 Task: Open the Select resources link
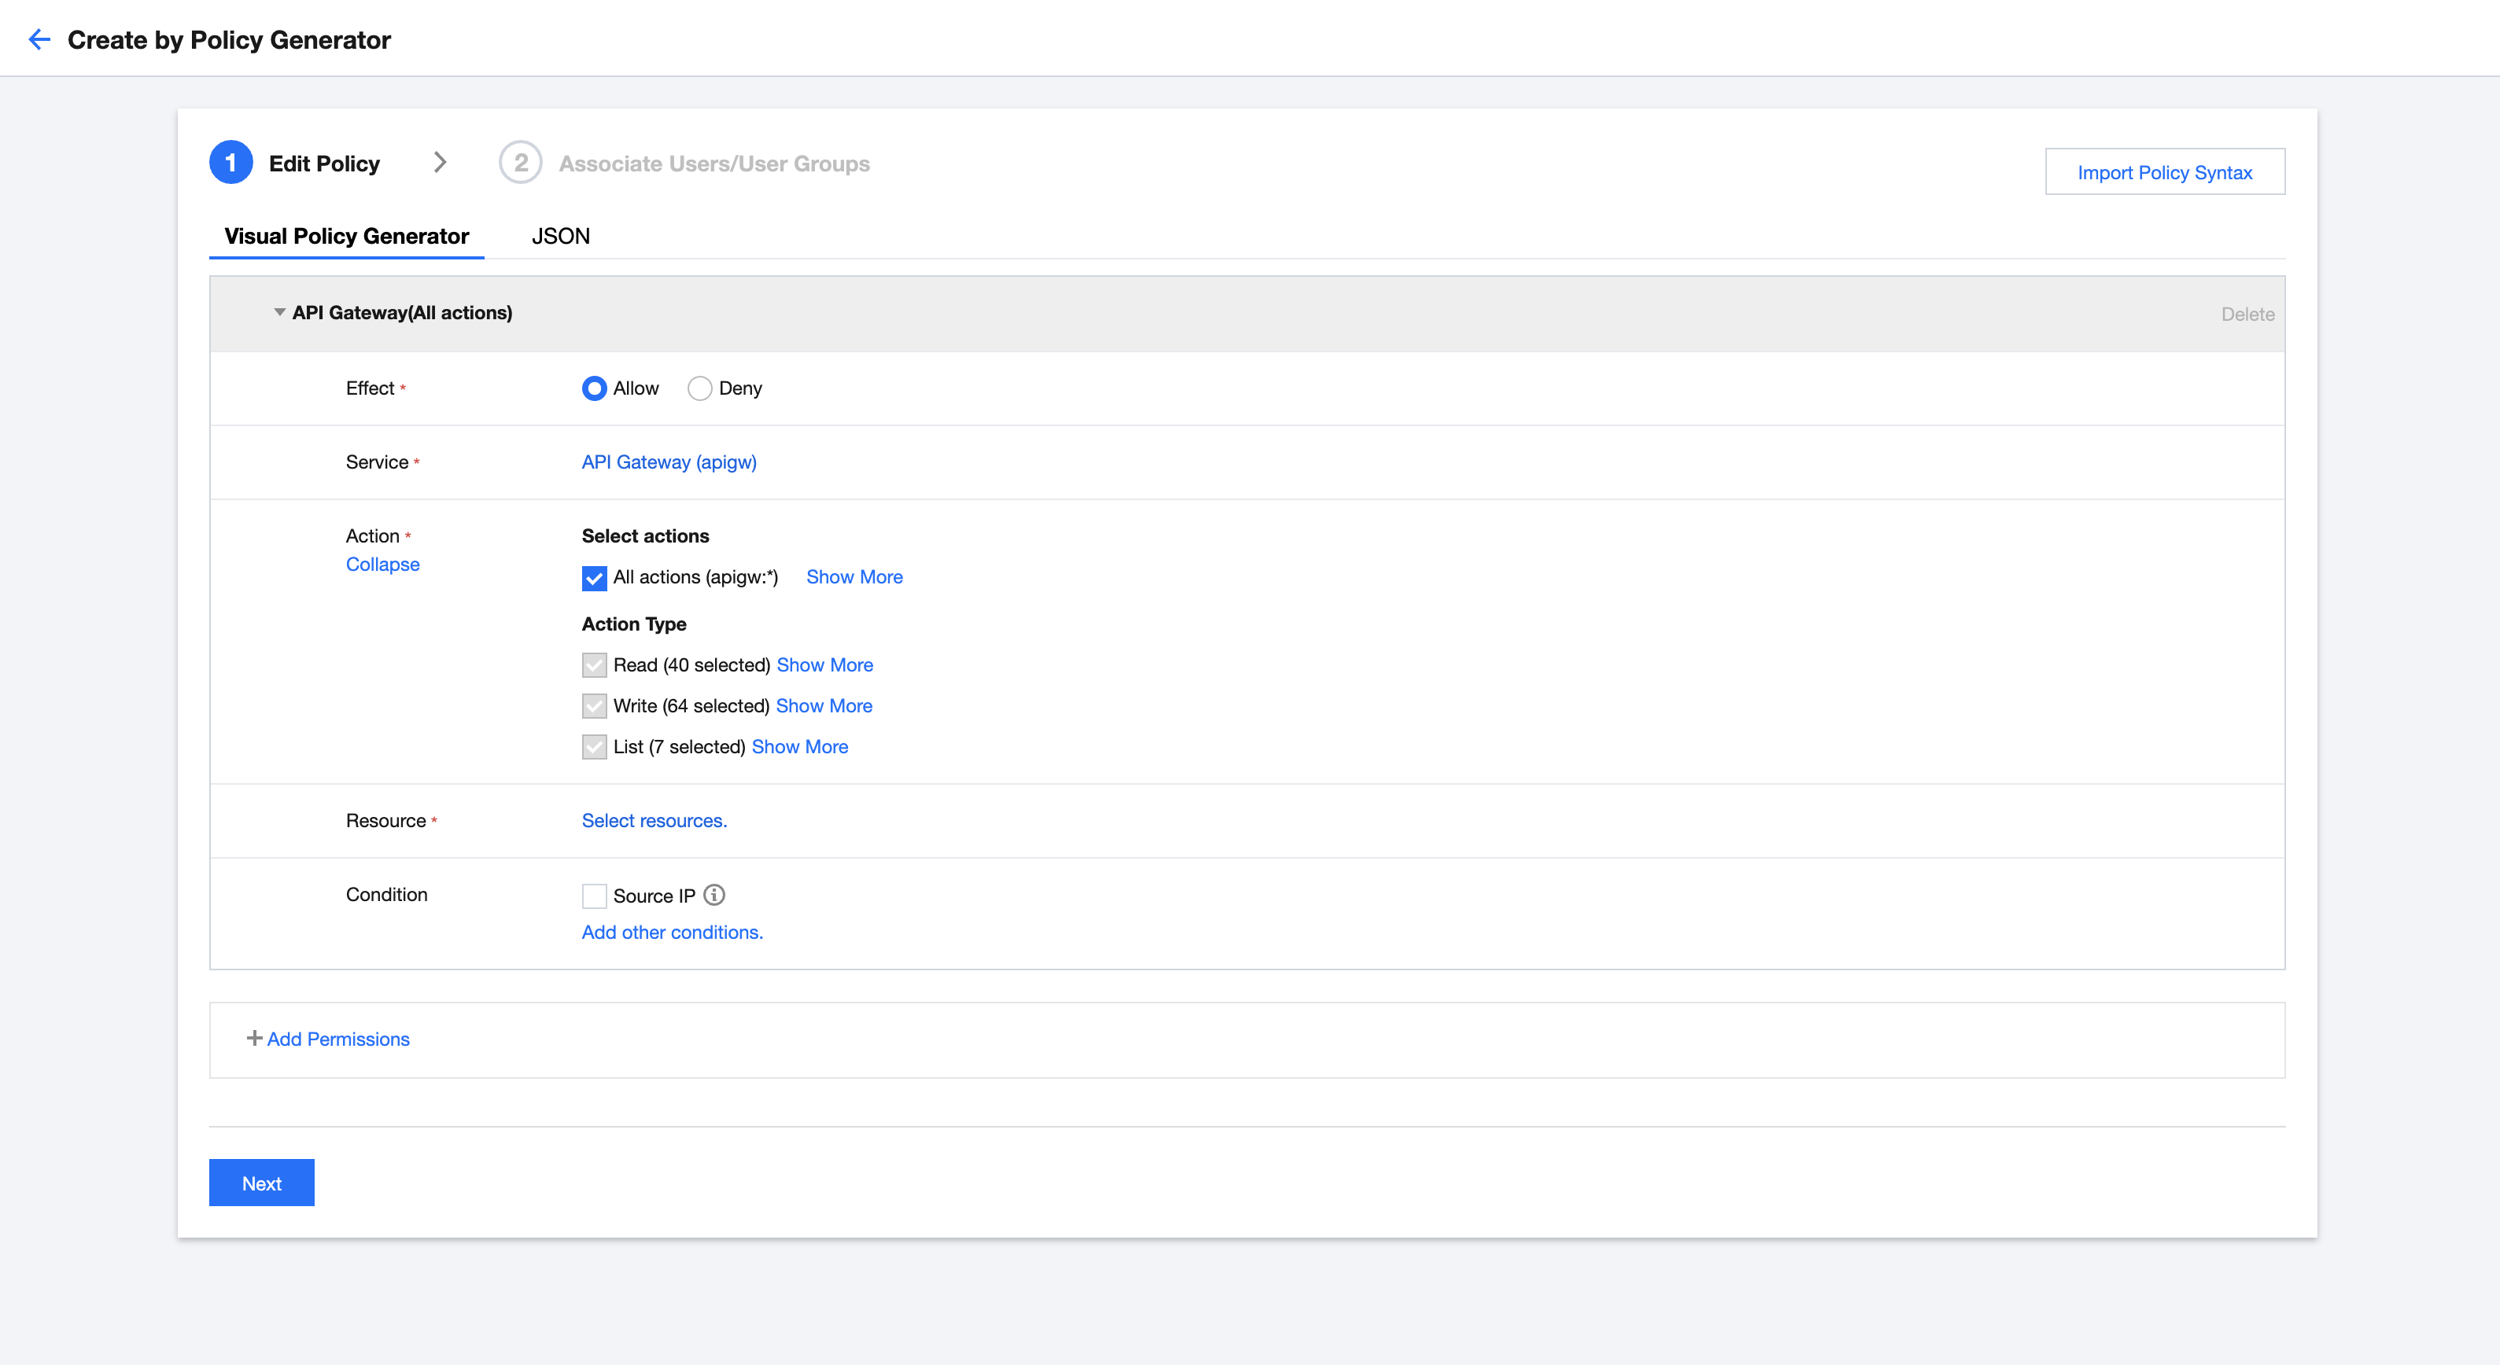(x=653, y=821)
